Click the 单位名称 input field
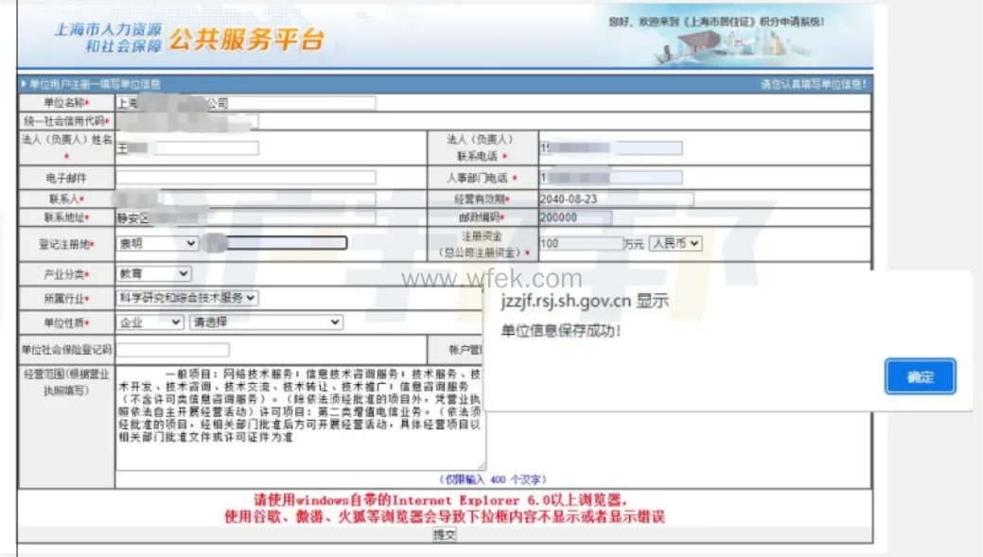This screenshot has width=983, height=557. click(x=245, y=103)
